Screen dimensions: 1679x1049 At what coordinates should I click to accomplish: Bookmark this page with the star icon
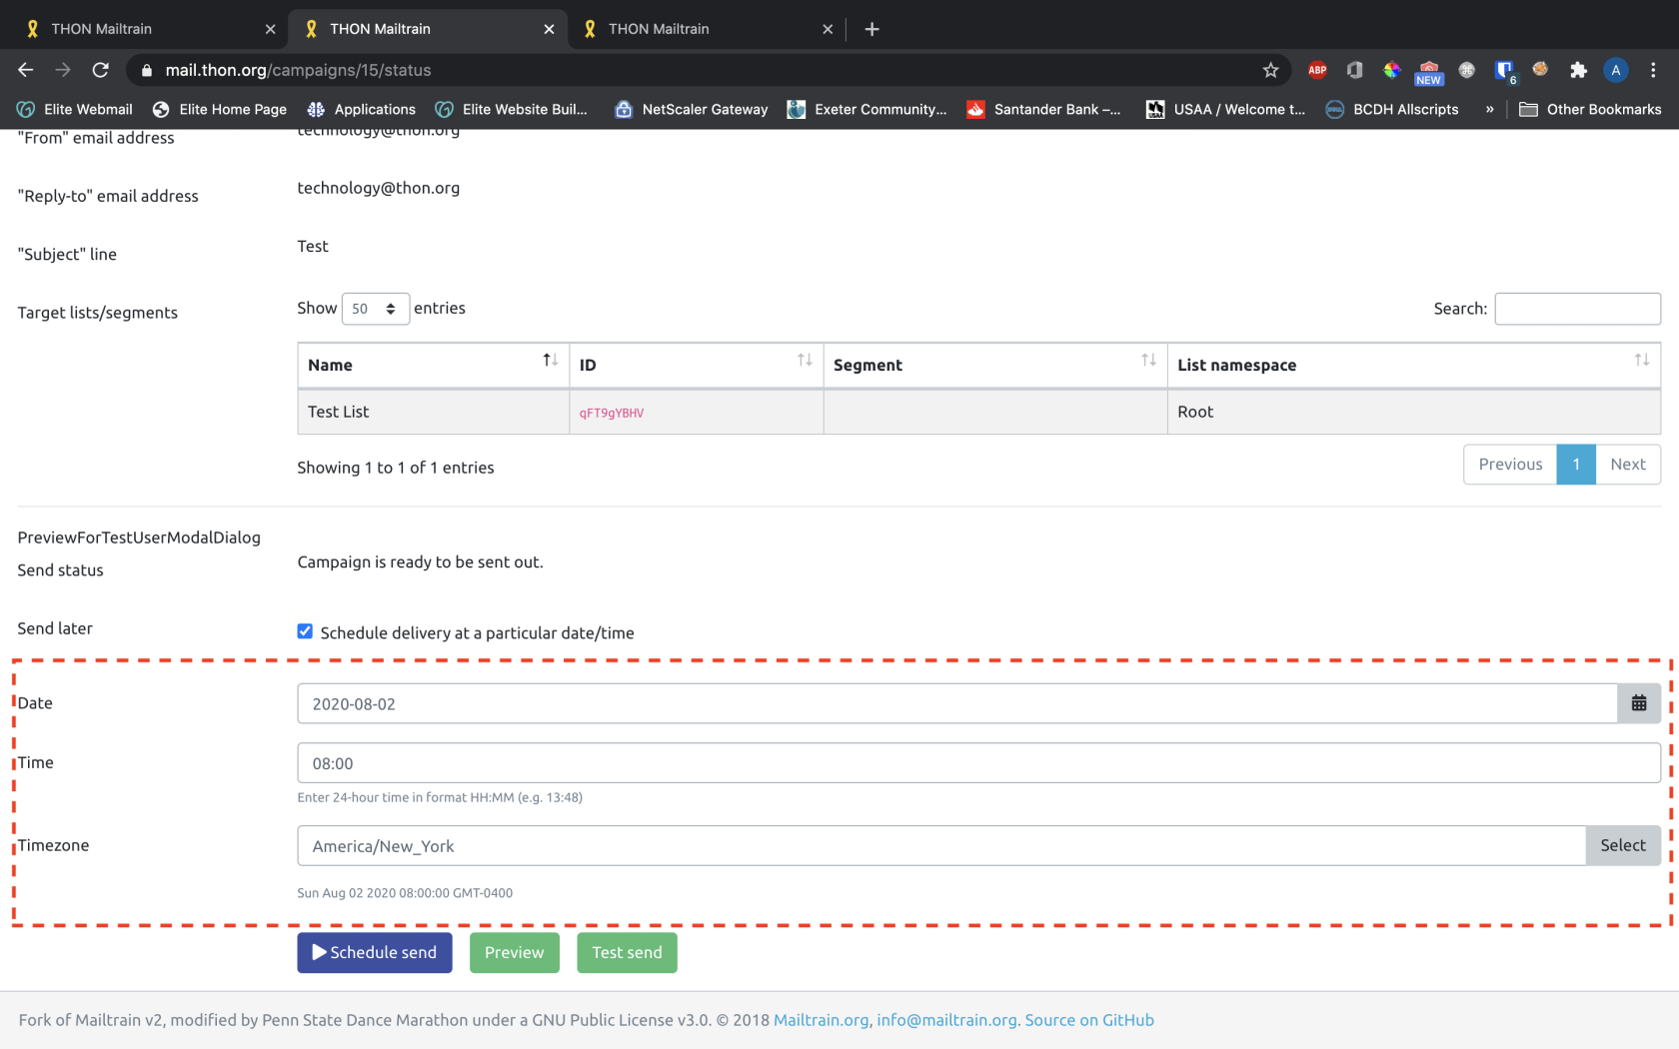pyautogui.click(x=1270, y=70)
